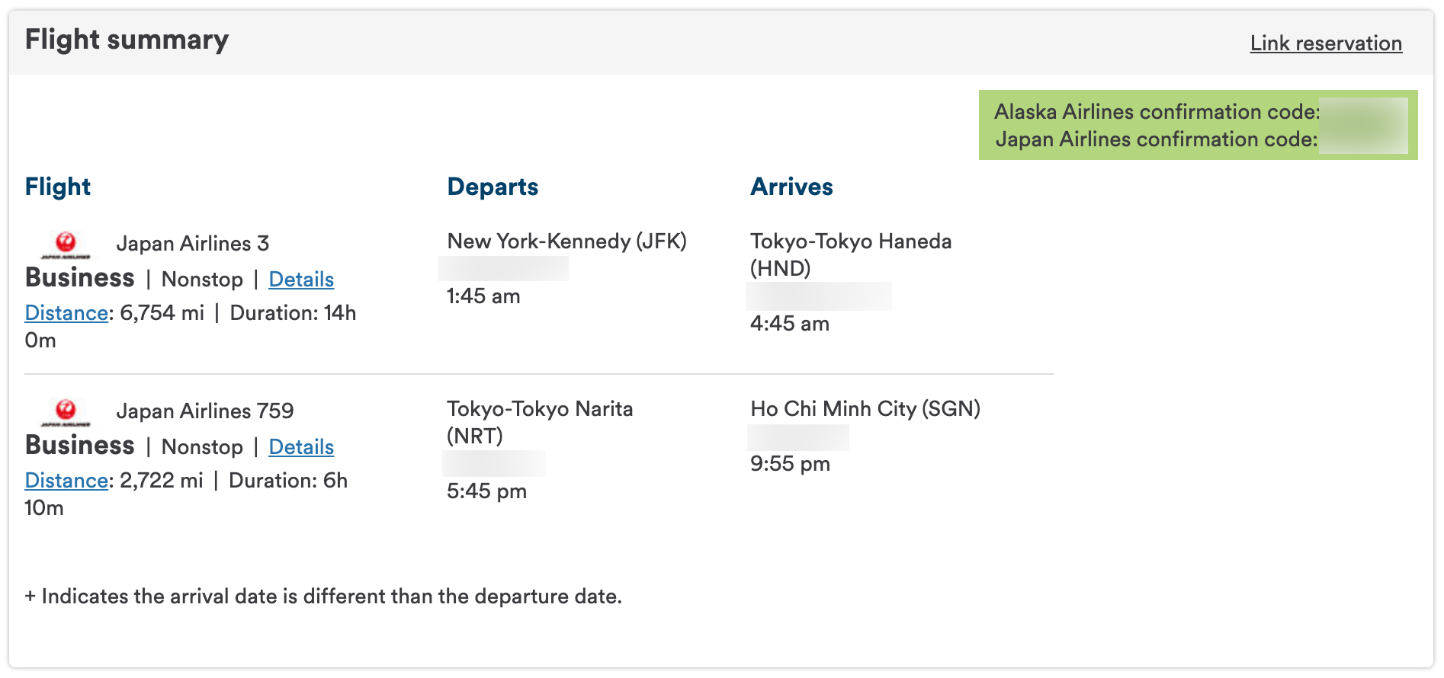Click the 9:55 pm arrival time

tap(790, 463)
